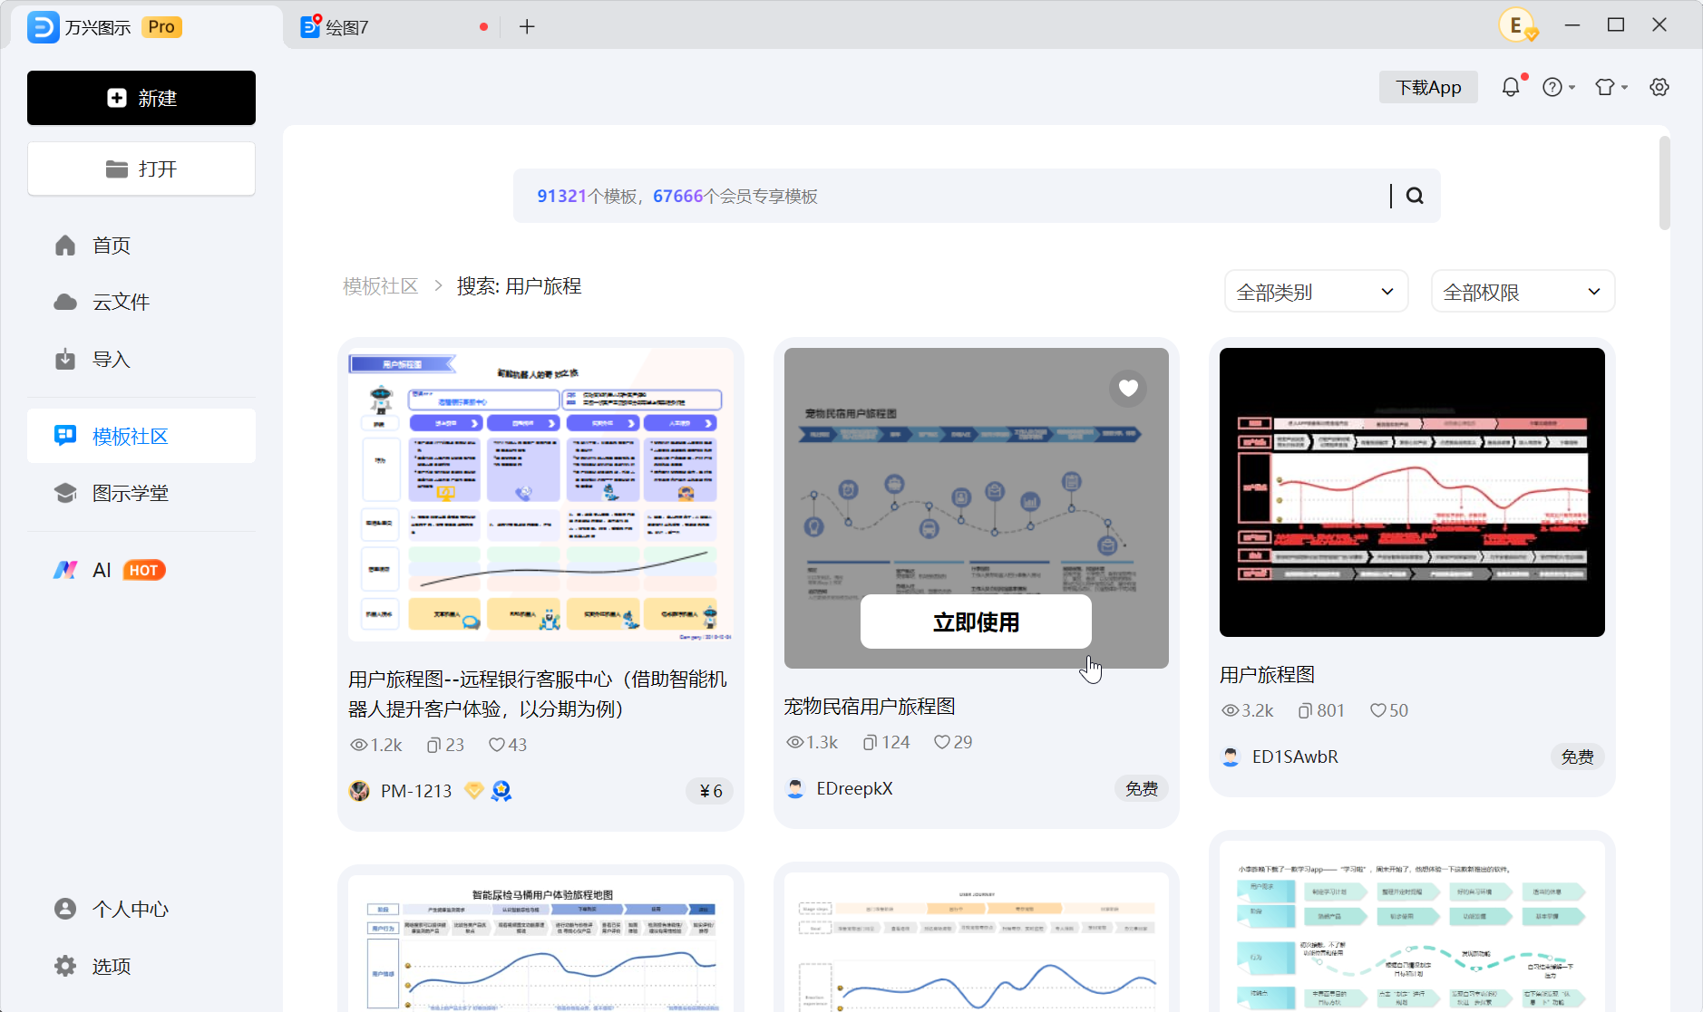
Task: Like the 宠物民宿 template (29 hearts)
Action: (x=942, y=742)
